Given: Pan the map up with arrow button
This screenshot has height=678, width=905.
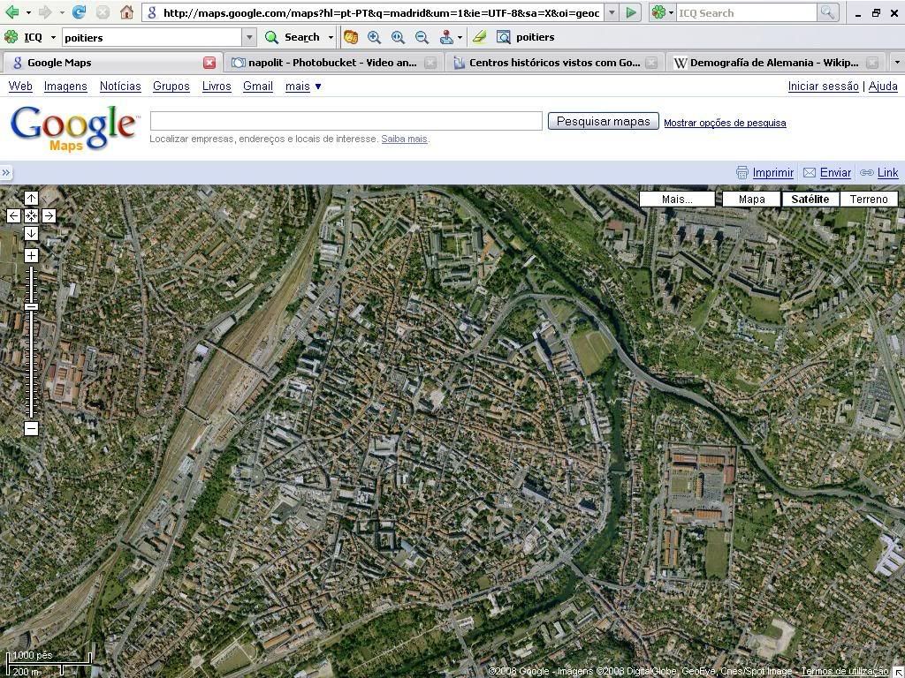Looking at the screenshot, I should tap(31, 199).
